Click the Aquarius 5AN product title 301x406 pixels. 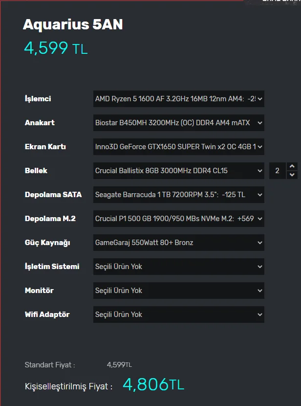pos(73,25)
